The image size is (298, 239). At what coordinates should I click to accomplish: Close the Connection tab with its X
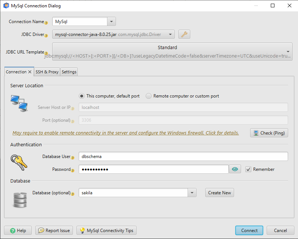[30, 72]
